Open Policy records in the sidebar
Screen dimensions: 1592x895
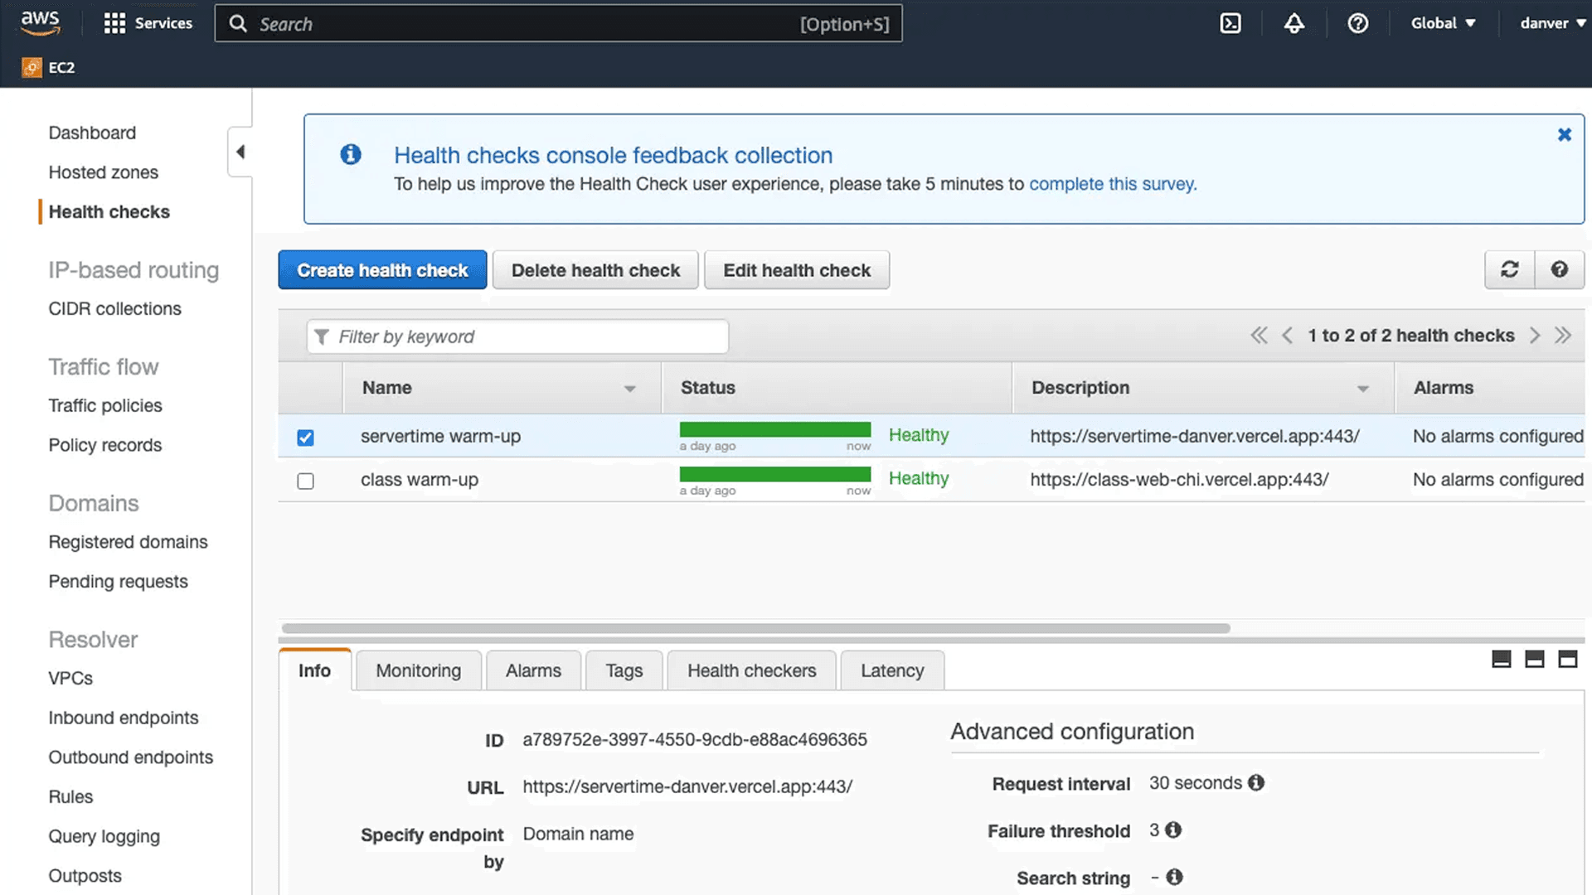[105, 445]
